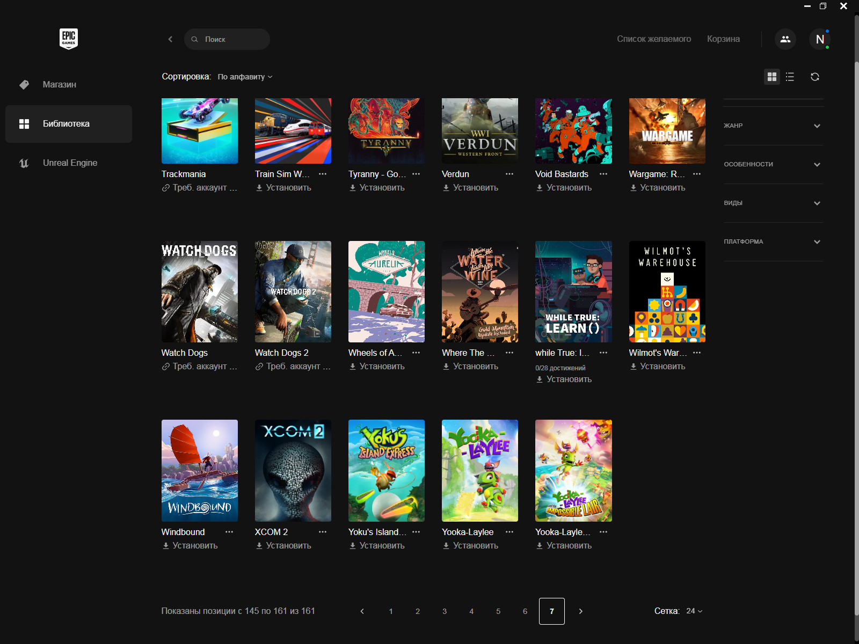859x644 pixels.
Task: Click Watch Dogs 2 account required link
Action: [x=293, y=367]
